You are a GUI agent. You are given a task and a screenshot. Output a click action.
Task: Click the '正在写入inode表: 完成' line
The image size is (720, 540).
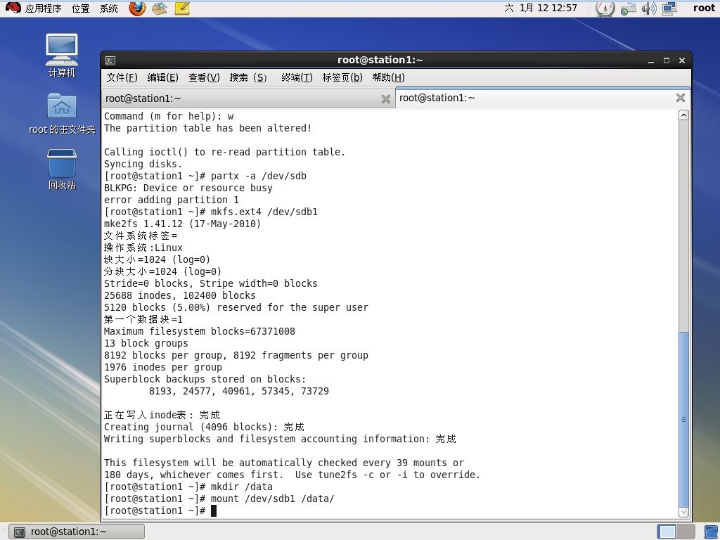[162, 415]
